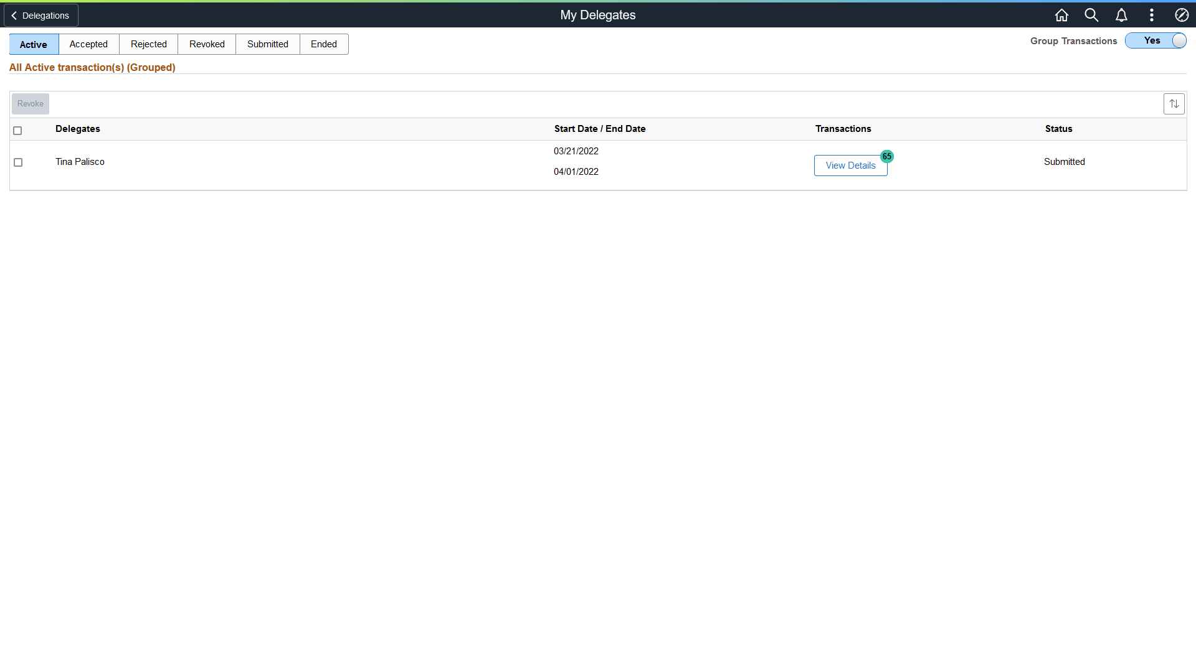Go back to Delegations
This screenshot has height=672, width=1196.
point(41,16)
